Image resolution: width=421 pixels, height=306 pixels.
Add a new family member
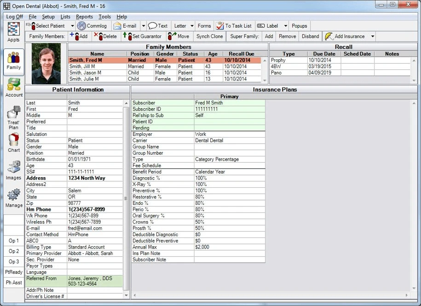[x=79, y=36]
